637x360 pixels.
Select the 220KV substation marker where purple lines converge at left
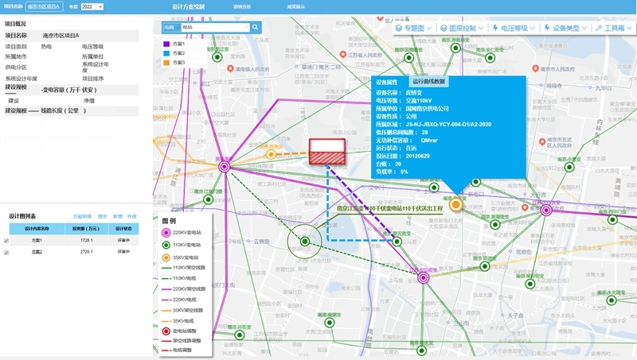pos(225,166)
